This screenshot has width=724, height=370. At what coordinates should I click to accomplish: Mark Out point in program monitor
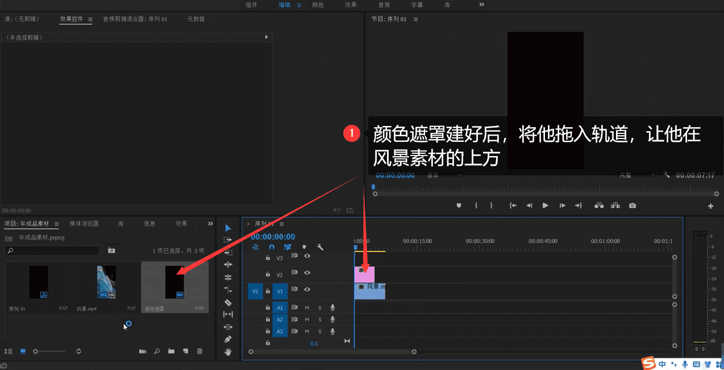[491, 205]
